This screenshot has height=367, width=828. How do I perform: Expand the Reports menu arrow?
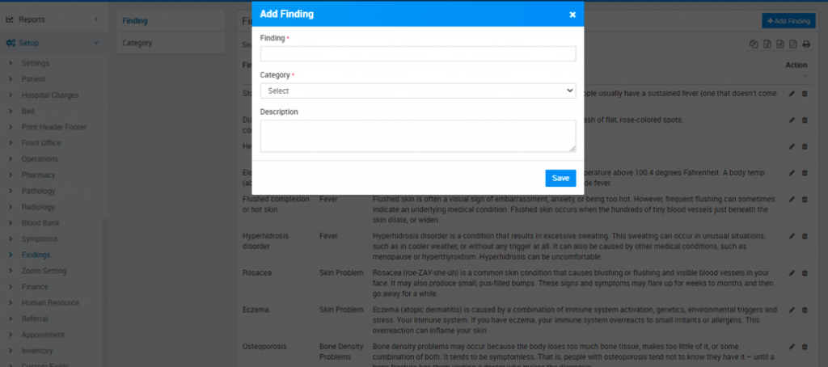click(x=96, y=19)
